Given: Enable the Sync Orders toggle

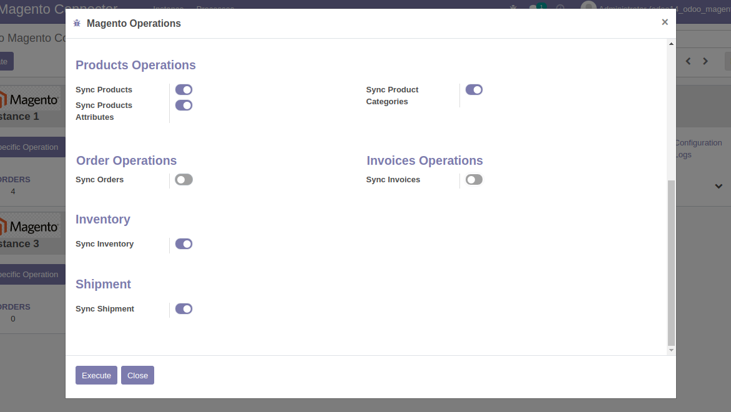Looking at the screenshot, I should 184,180.
